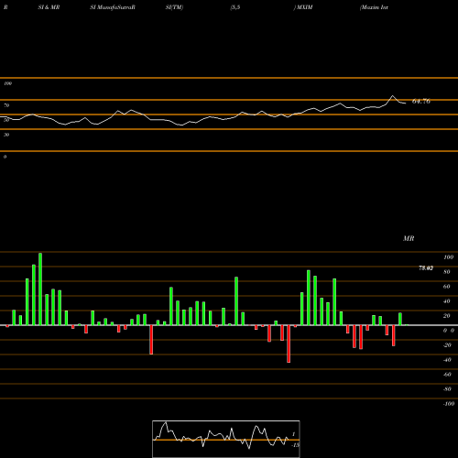Click the -40 label on MR axis

pos(447,360)
